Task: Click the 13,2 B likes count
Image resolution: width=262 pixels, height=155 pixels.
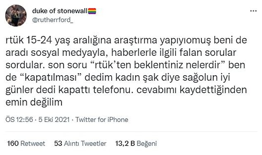Action: 125,143
